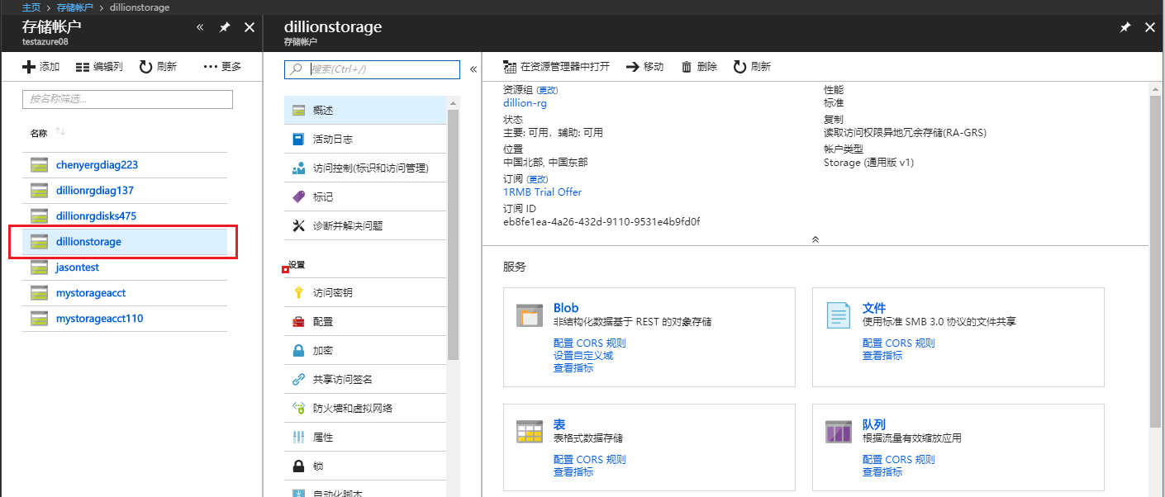Collapse the essentials section with up chevron
1165x497 pixels.
[815, 239]
